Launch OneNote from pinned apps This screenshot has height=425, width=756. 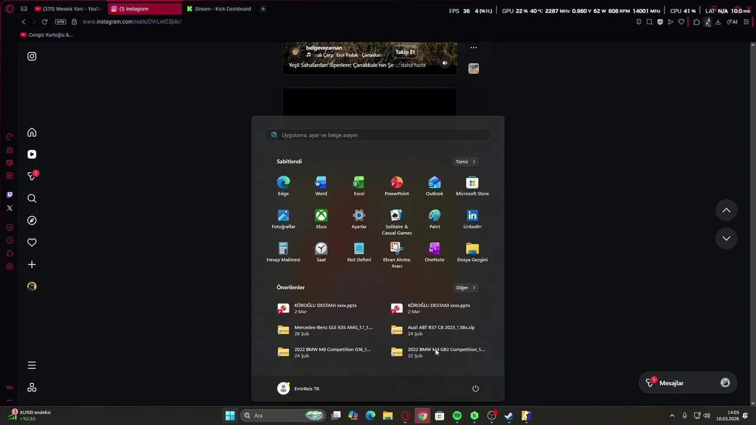(435, 252)
